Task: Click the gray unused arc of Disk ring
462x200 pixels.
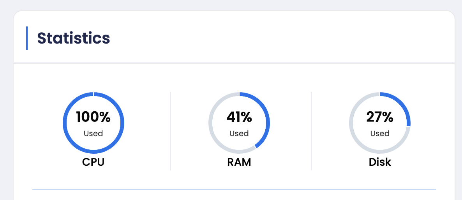Action: point(351,123)
